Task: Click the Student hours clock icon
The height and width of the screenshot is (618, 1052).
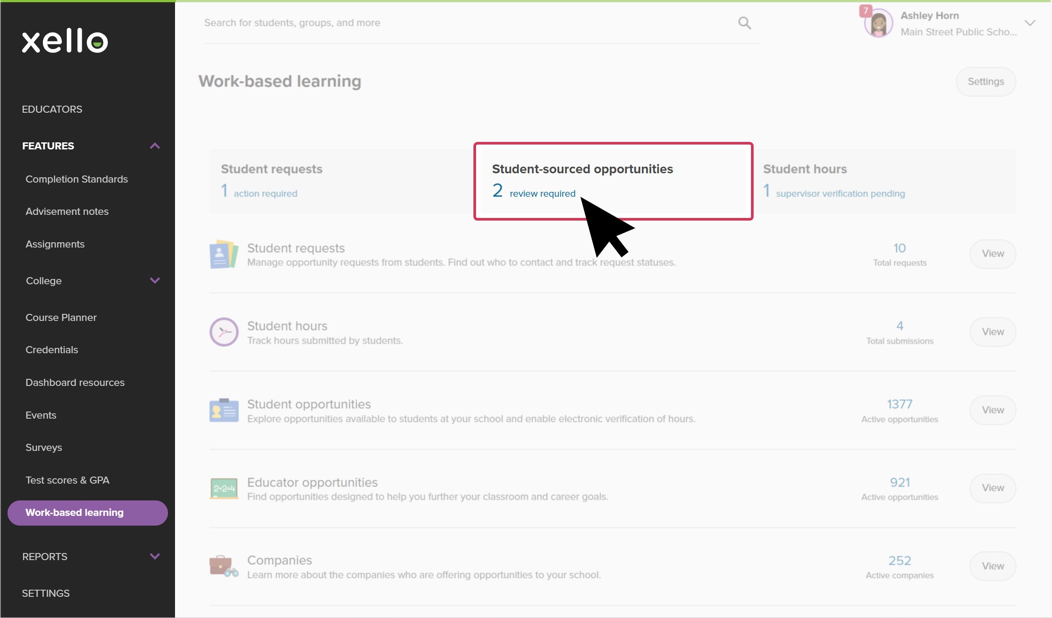Action: coord(224,332)
